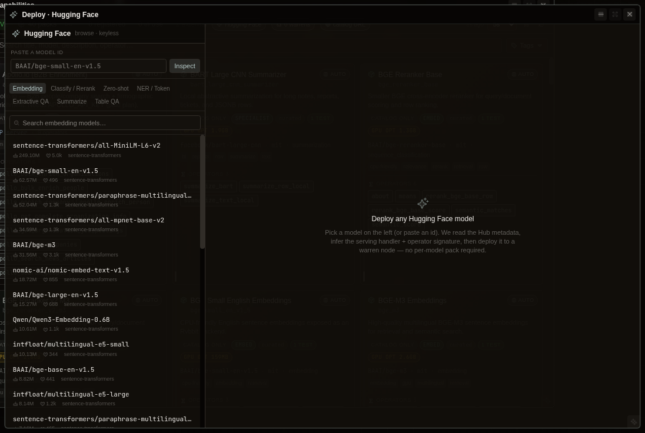Switch to Classify / Rerank tab
This screenshot has width=645, height=433.
(73, 88)
